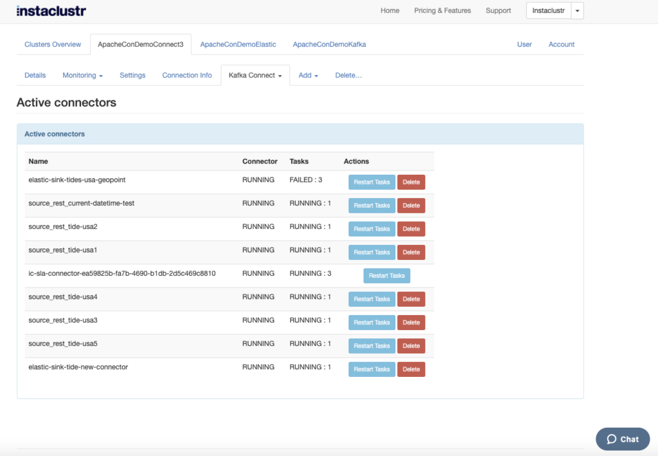Open the Add dropdown menu
The width and height of the screenshot is (658, 456).
[x=308, y=75]
